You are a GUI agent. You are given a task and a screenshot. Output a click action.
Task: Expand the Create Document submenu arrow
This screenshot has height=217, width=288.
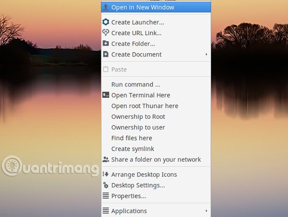click(206, 54)
